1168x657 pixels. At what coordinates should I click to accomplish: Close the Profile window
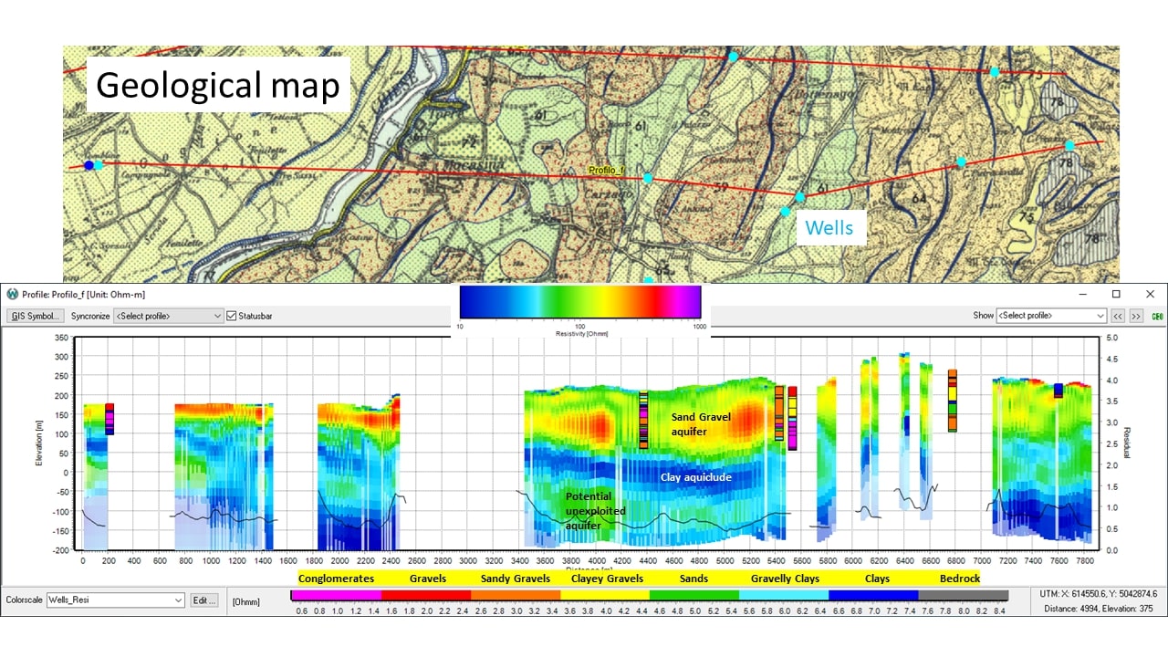pyautogui.click(x=1150, y=294)
